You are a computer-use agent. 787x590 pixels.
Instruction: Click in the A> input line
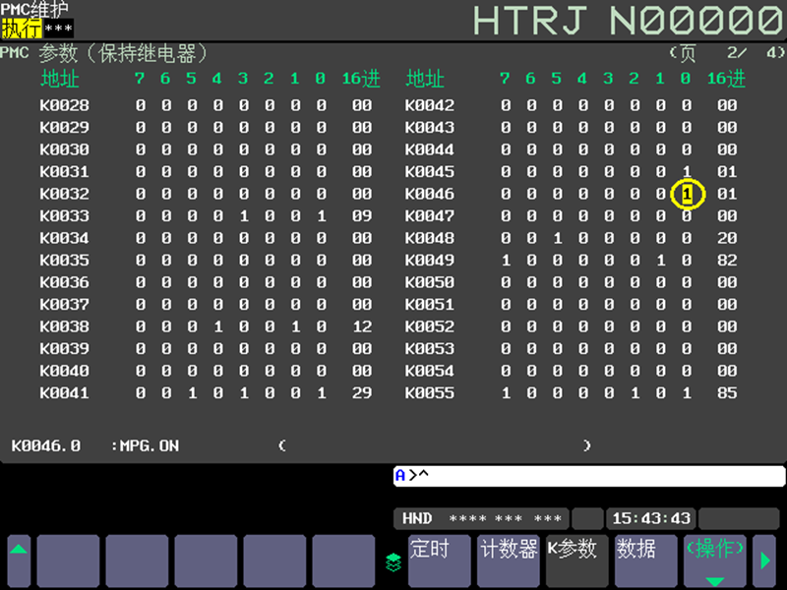pos(589,476)
